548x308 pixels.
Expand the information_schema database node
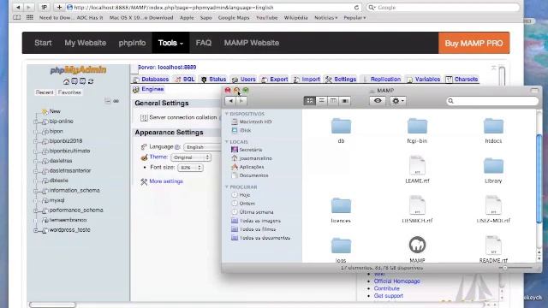(x=36, y=191)
